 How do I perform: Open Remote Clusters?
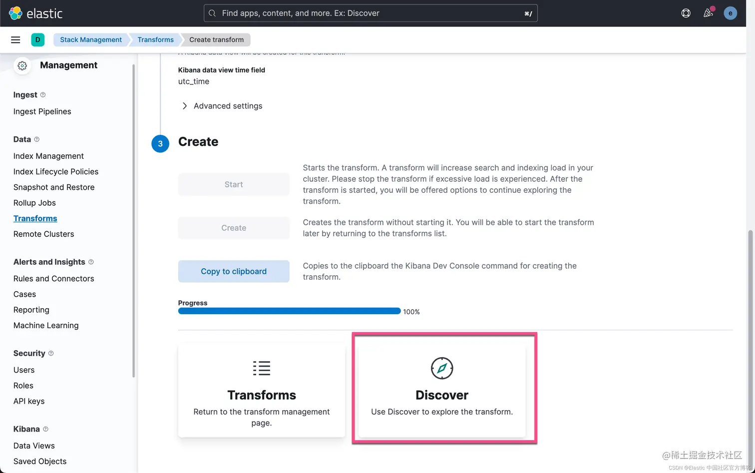[x=44, y=234]
